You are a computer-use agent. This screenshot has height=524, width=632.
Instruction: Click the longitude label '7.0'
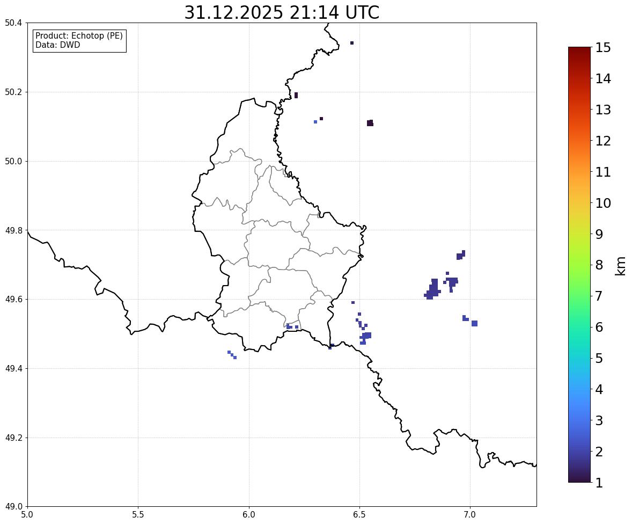[x=470, y=515]
